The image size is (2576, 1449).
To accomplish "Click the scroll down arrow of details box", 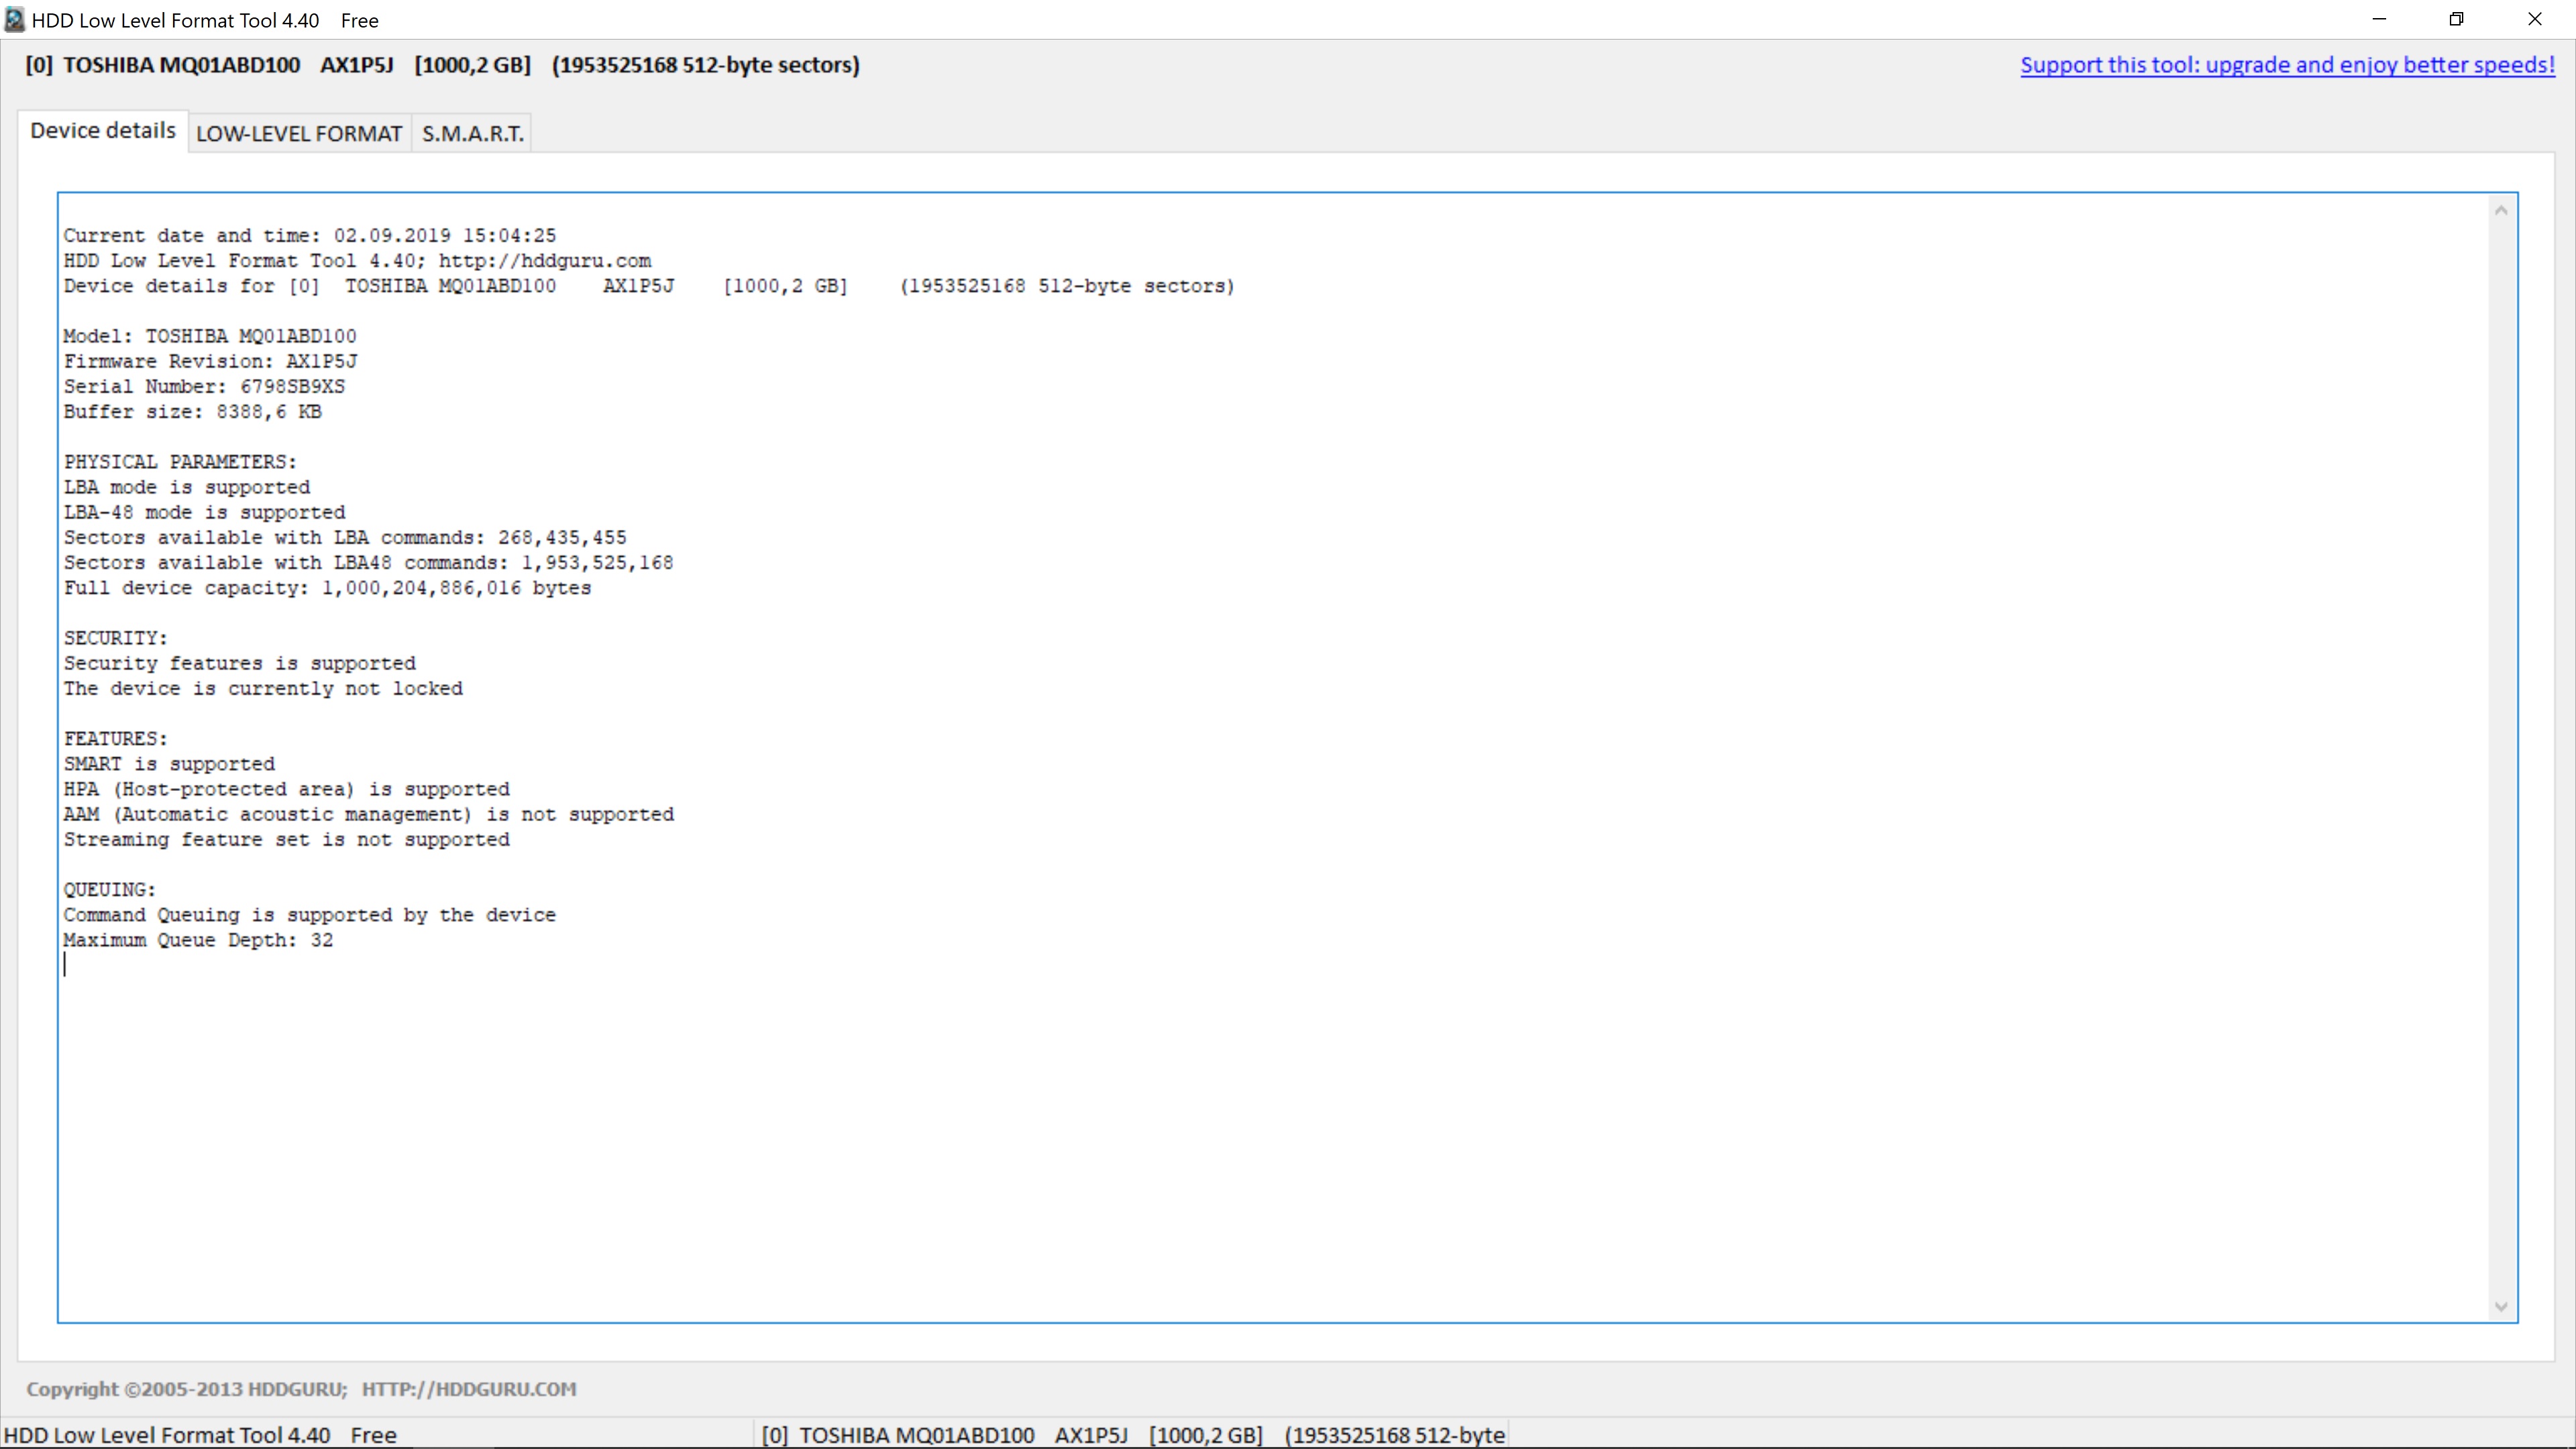I will point(2501,1306).
